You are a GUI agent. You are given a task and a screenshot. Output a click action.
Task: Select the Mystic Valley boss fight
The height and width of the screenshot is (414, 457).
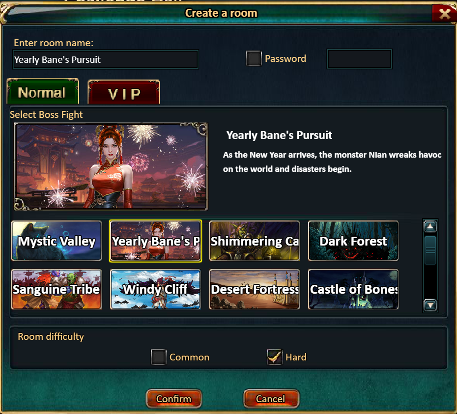[57, 241]
